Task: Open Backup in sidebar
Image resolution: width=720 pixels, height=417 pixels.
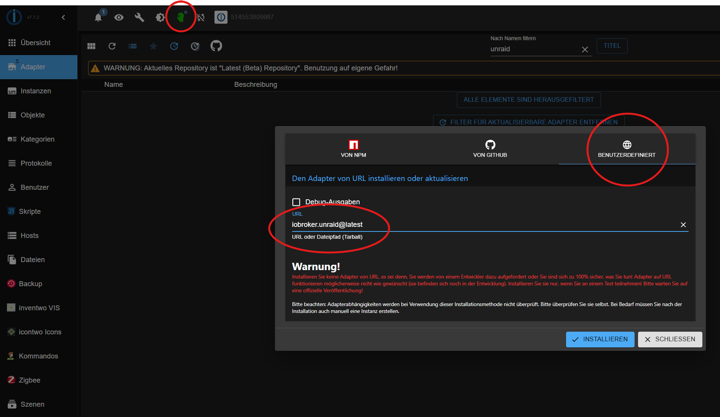Action: 39,284
